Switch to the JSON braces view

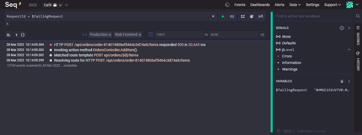pyautogui.click(x=23, y=34)
